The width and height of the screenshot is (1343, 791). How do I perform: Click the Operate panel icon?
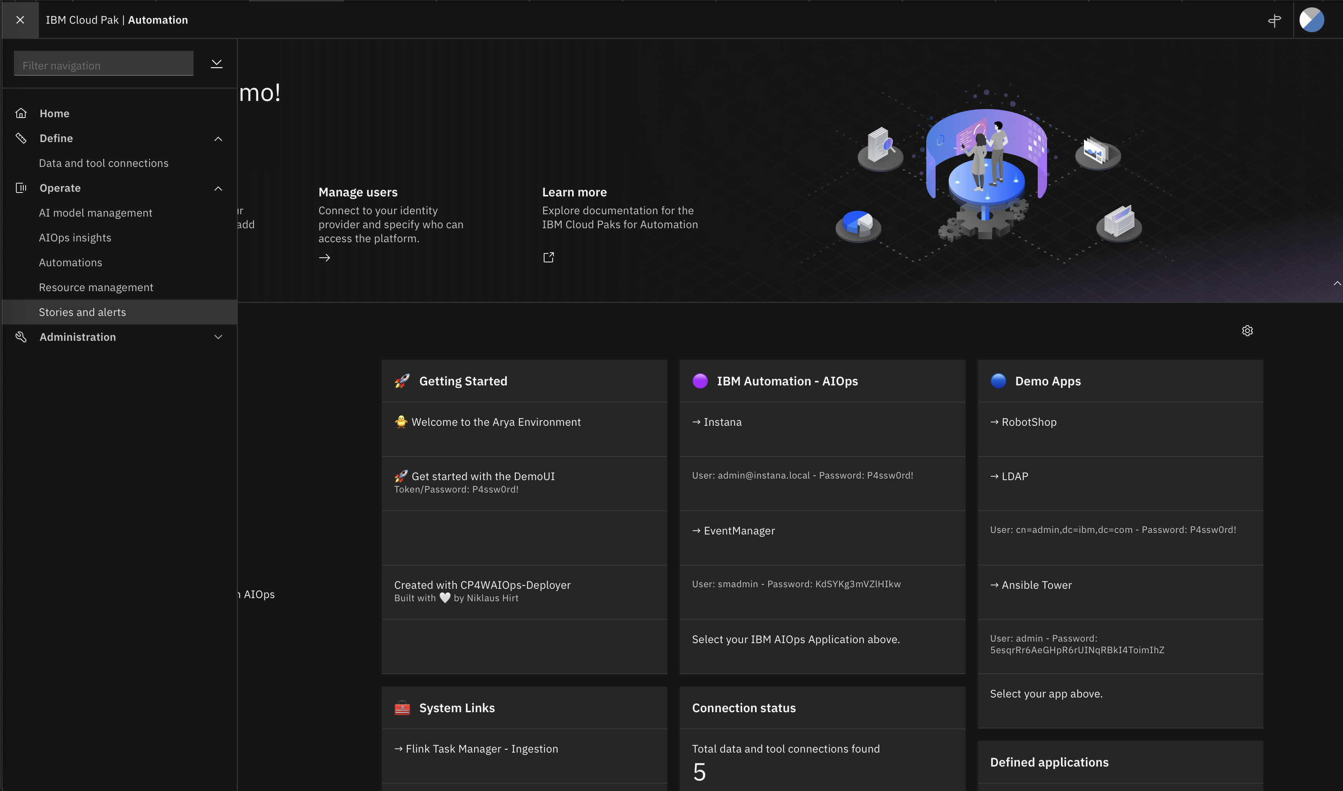pyautogui.click(x=21, y=187)
